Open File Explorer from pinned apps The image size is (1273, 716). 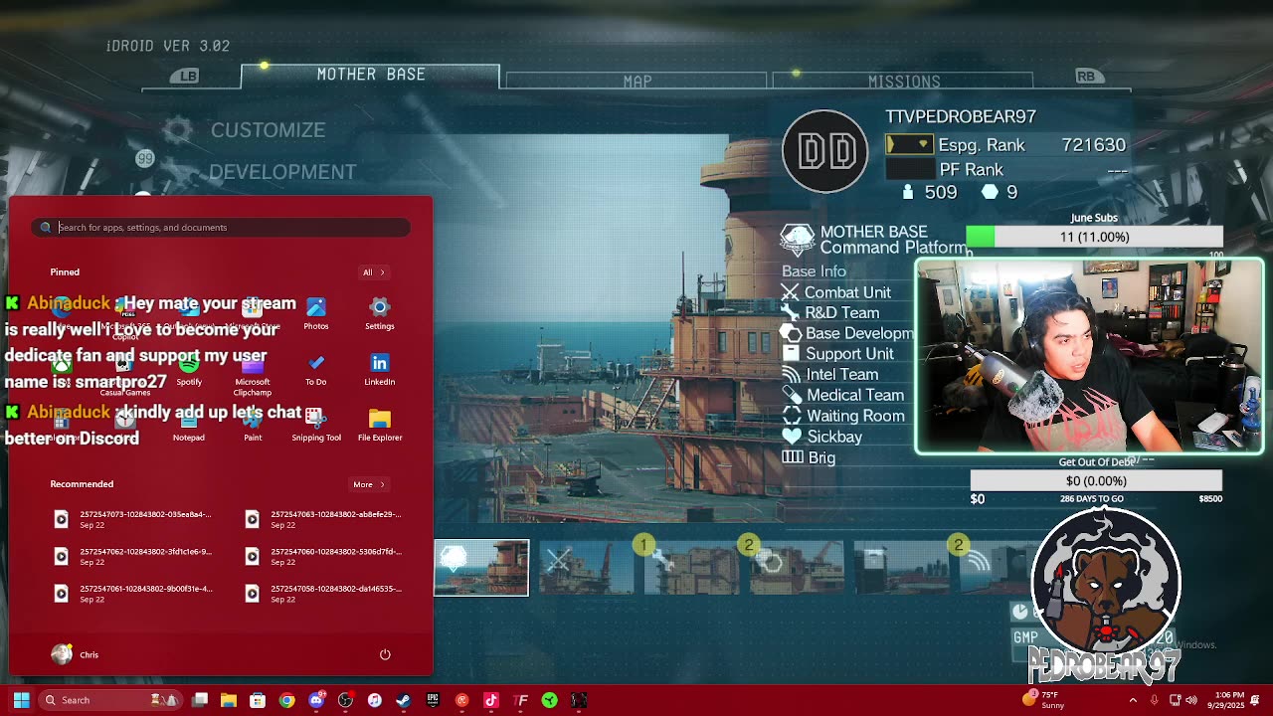point(380,425)
